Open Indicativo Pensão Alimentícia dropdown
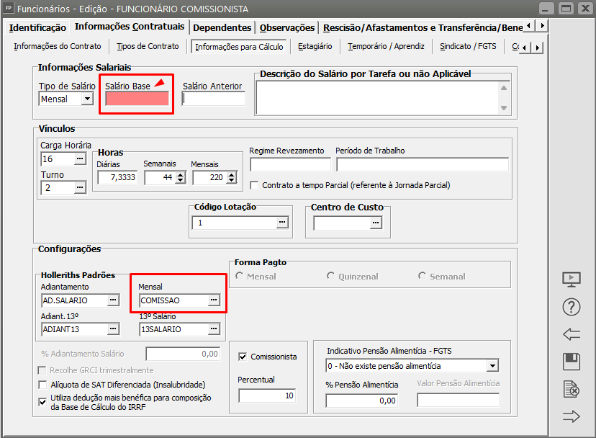The width and height of the screenshot is (596, 438). point(492,366)
